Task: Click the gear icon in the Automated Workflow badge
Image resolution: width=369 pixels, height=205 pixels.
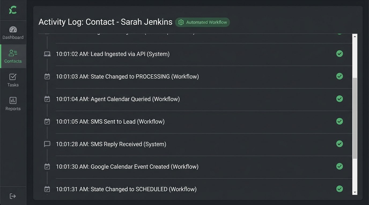Action: pyautogui.click(x=181, y=22)
